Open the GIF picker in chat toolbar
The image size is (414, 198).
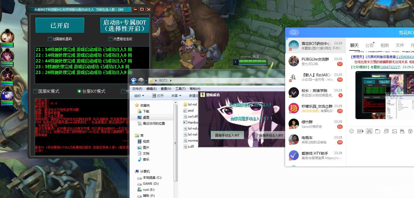coord(360,131)
